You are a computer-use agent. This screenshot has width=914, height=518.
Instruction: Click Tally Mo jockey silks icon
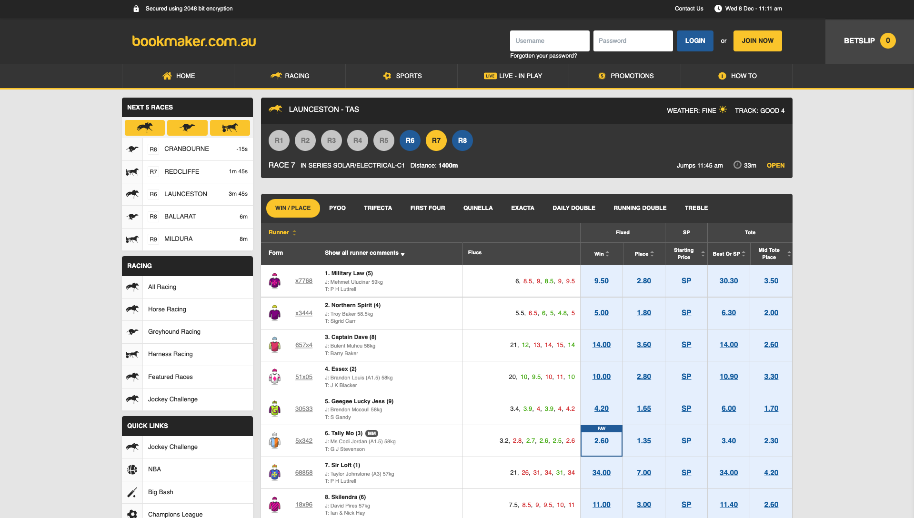tap(275, 440)
